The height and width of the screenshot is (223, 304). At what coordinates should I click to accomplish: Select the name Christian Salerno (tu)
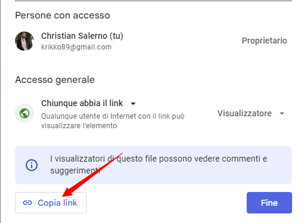click(x=82, y=36)
